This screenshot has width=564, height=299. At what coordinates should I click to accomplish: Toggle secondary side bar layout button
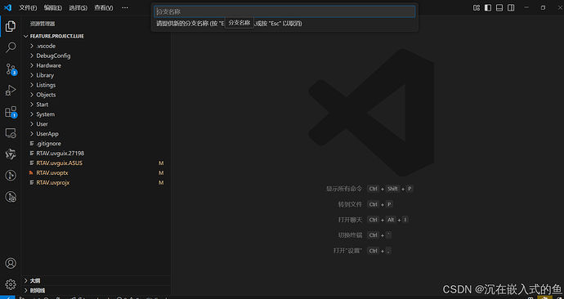(x=511, y=7)
